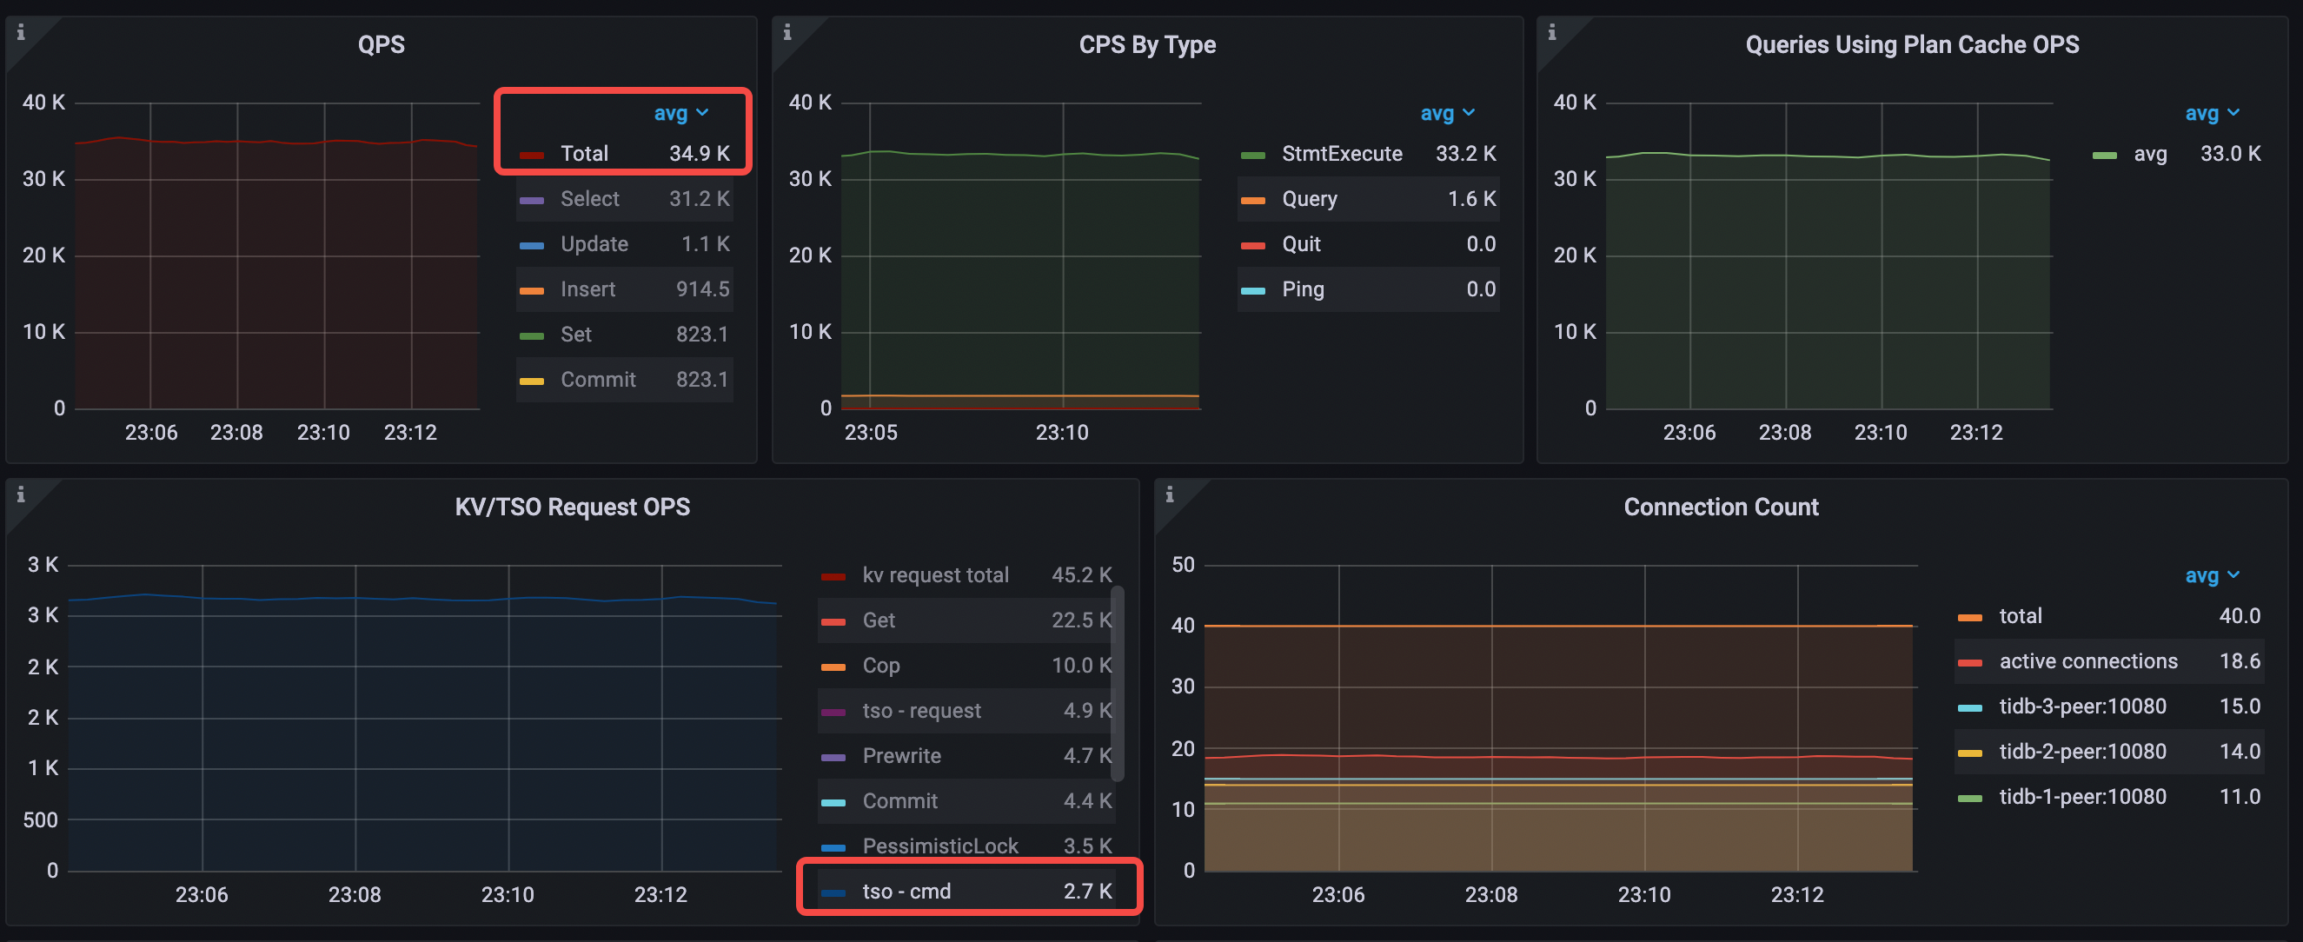Toggle visibility of the Select series in QPS legend

click(590, 198)
